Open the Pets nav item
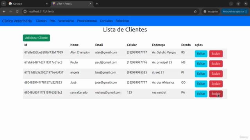This screenshot has height=140, width=250. click(52, 21)
